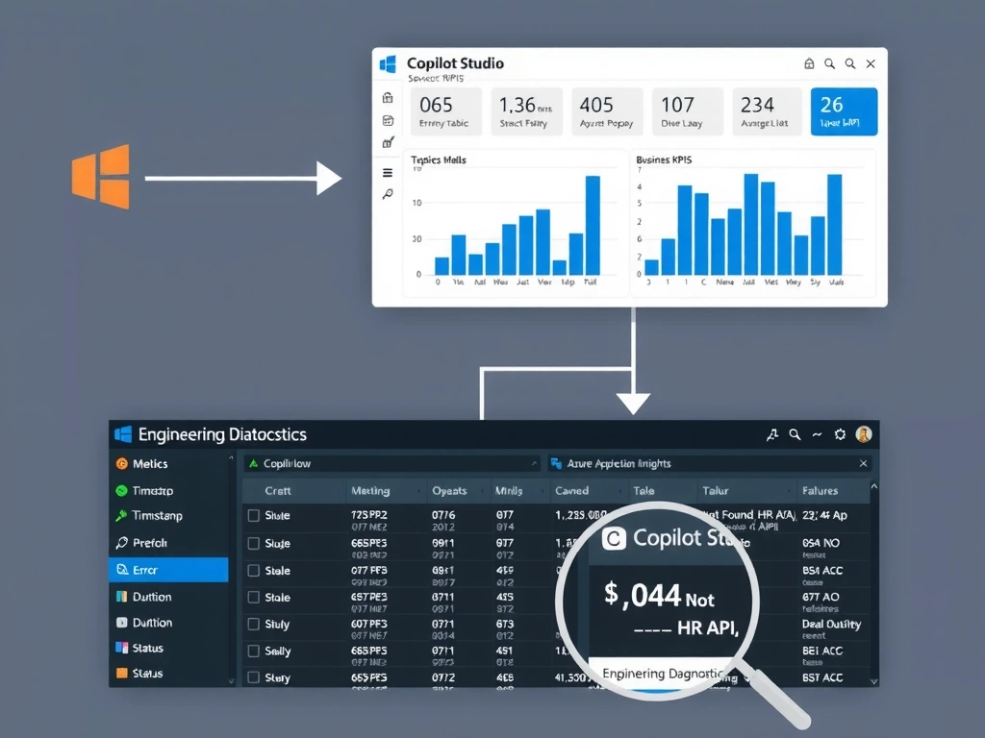Check the box in the 72SPP2 row
This screenshot has width=985, height=738.
[x=253, y=516]
